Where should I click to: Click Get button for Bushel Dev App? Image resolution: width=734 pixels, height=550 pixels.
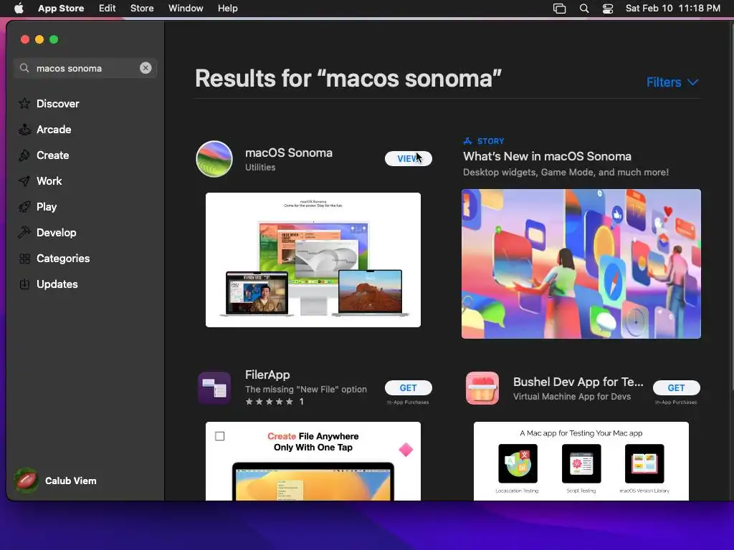tap(677, 387)
